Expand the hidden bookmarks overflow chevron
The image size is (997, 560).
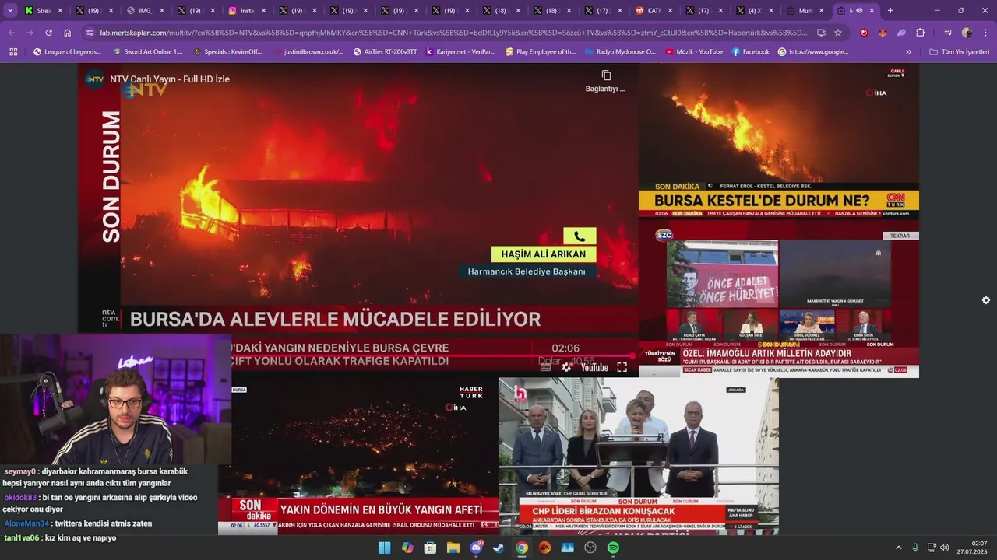pos(908,52)
